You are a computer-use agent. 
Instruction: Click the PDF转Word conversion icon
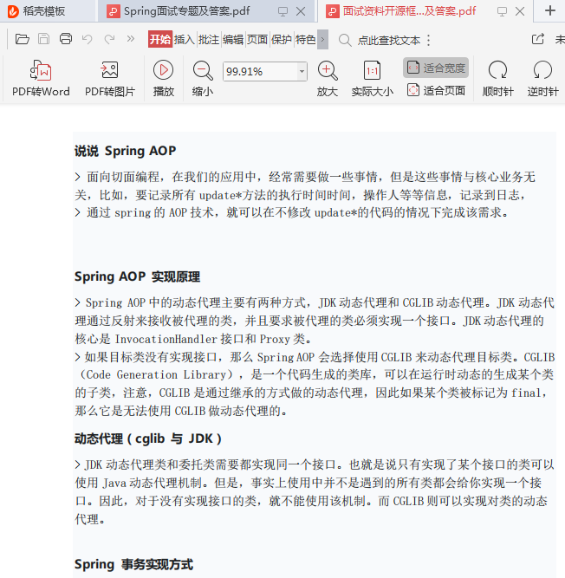[x=41, y=72]
